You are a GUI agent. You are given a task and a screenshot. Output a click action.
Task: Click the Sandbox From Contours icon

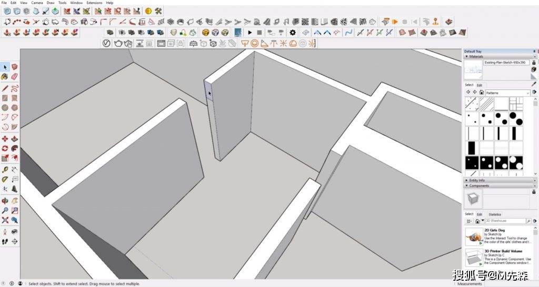pyautogui.click(x=402, y=33)
